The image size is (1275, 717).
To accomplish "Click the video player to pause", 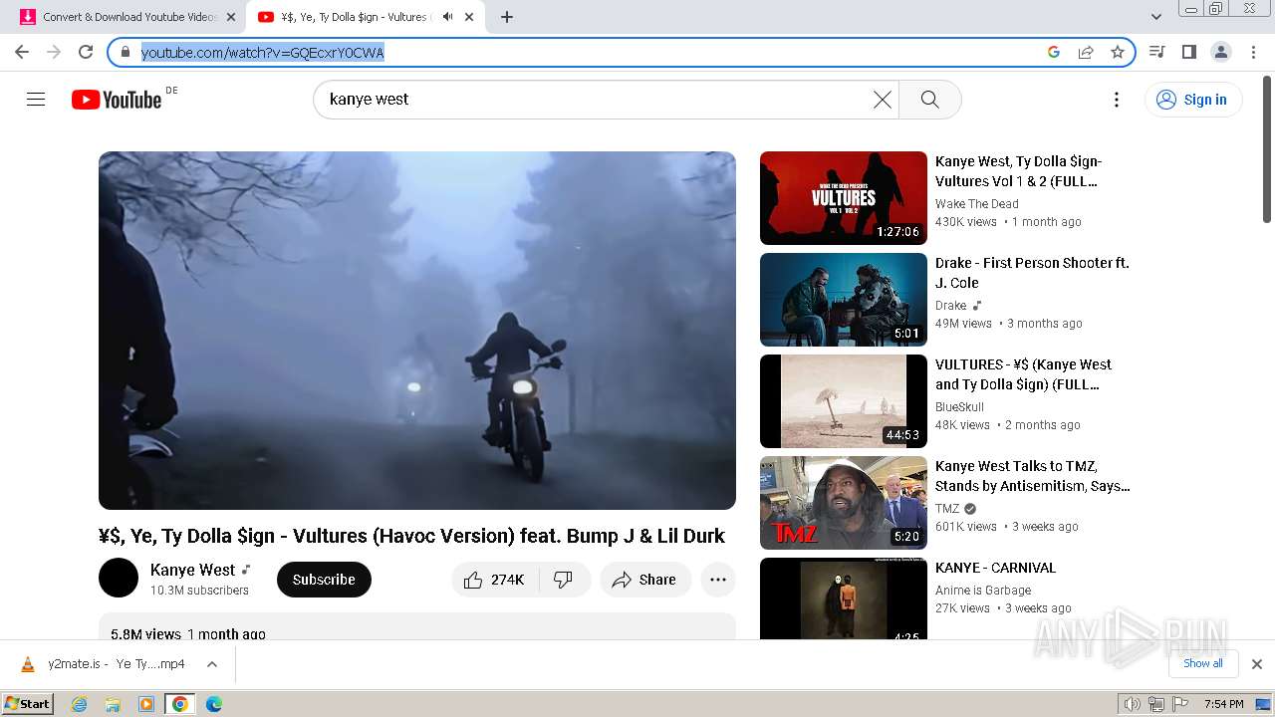I will pyautogui.click(x=417, y=331).
